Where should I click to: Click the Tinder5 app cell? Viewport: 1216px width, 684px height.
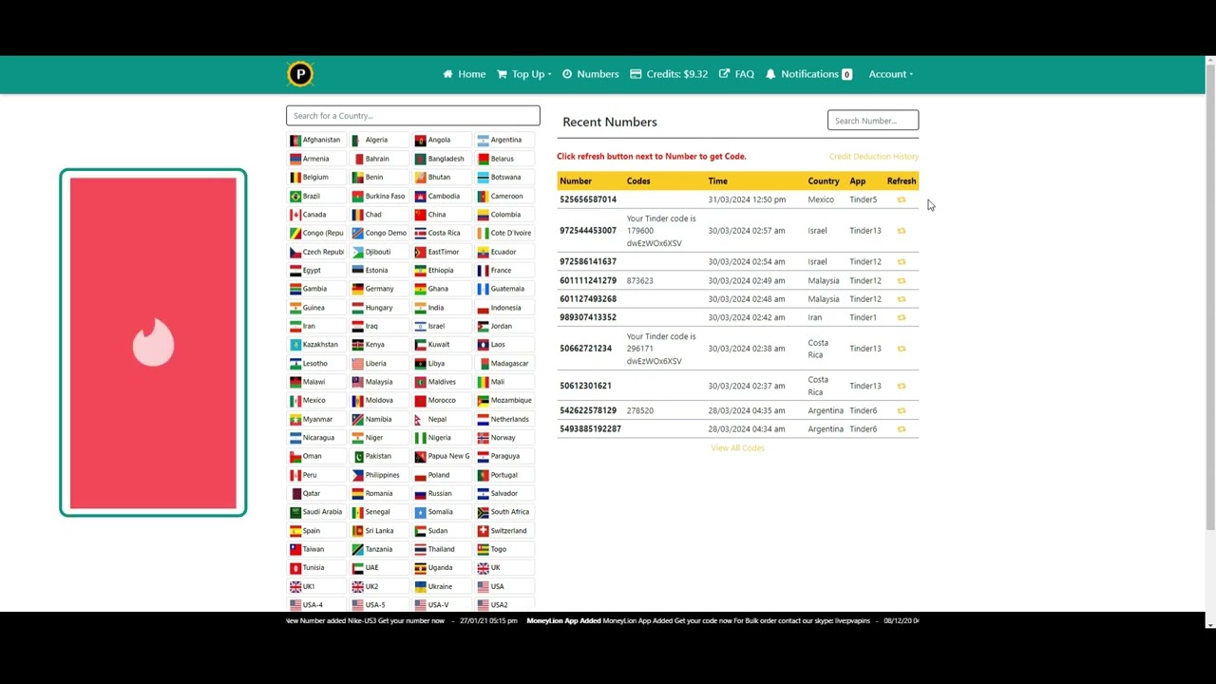point(863,199)
